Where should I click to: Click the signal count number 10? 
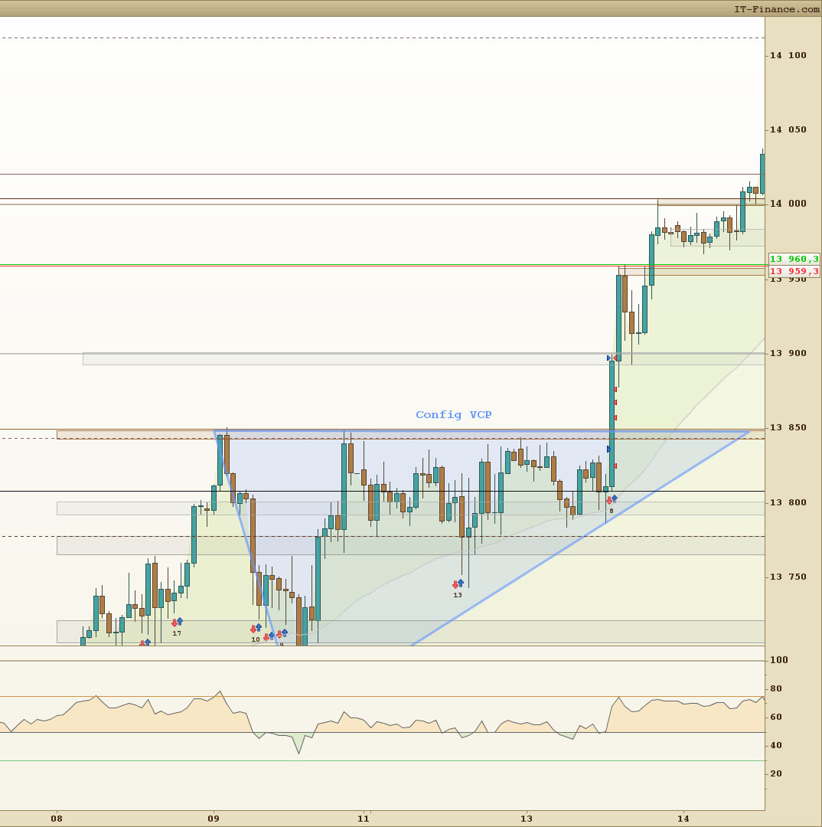[255, 639]
